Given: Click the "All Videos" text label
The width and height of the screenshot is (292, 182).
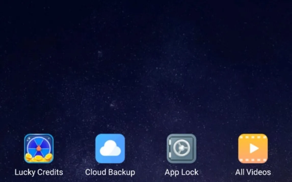Looking at the screenshot, I should (253, 172).
